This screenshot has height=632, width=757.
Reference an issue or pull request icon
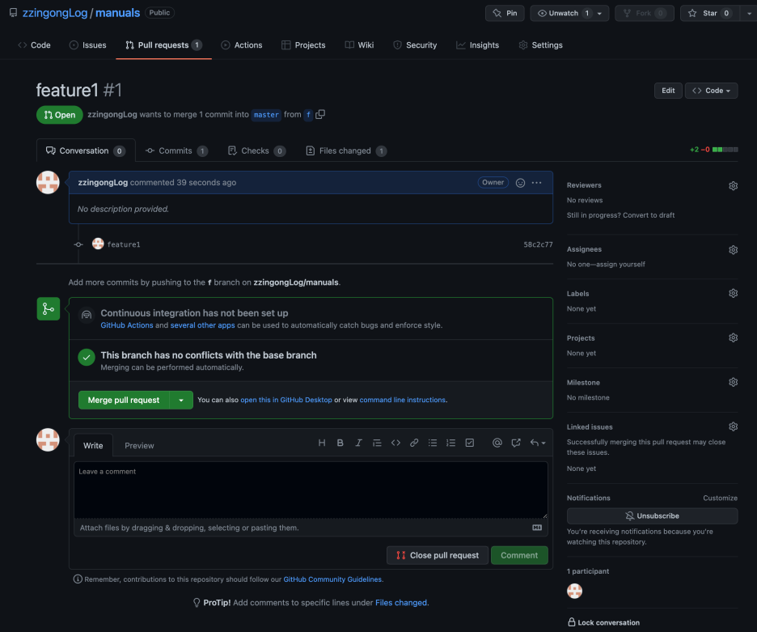tap(516, 443)
